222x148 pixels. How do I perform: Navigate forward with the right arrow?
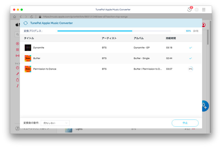tap(26, 17)
